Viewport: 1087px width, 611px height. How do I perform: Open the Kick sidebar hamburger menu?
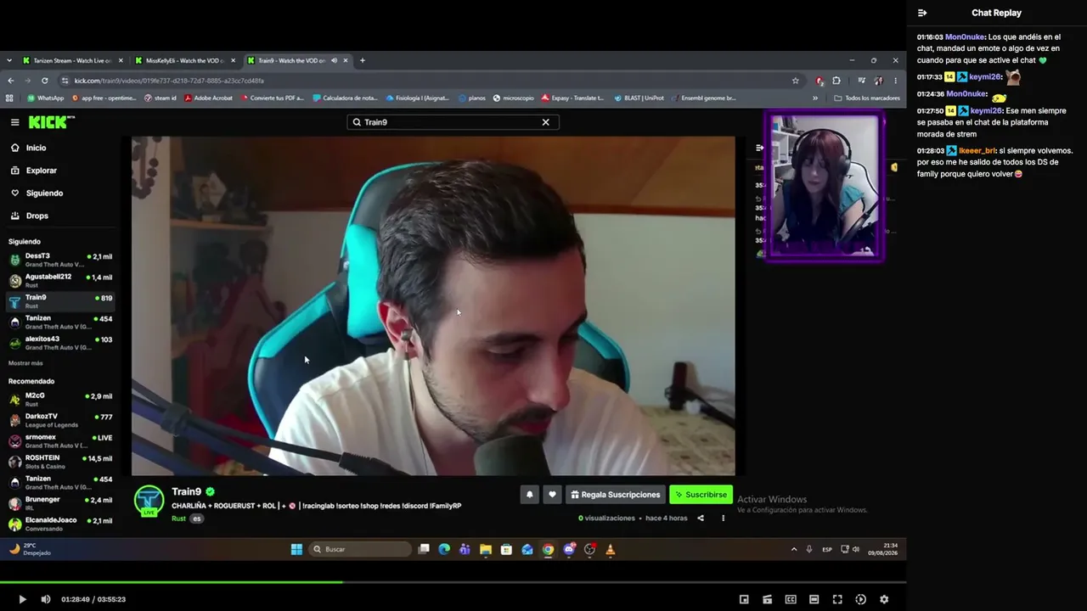[x=14, y=122]
